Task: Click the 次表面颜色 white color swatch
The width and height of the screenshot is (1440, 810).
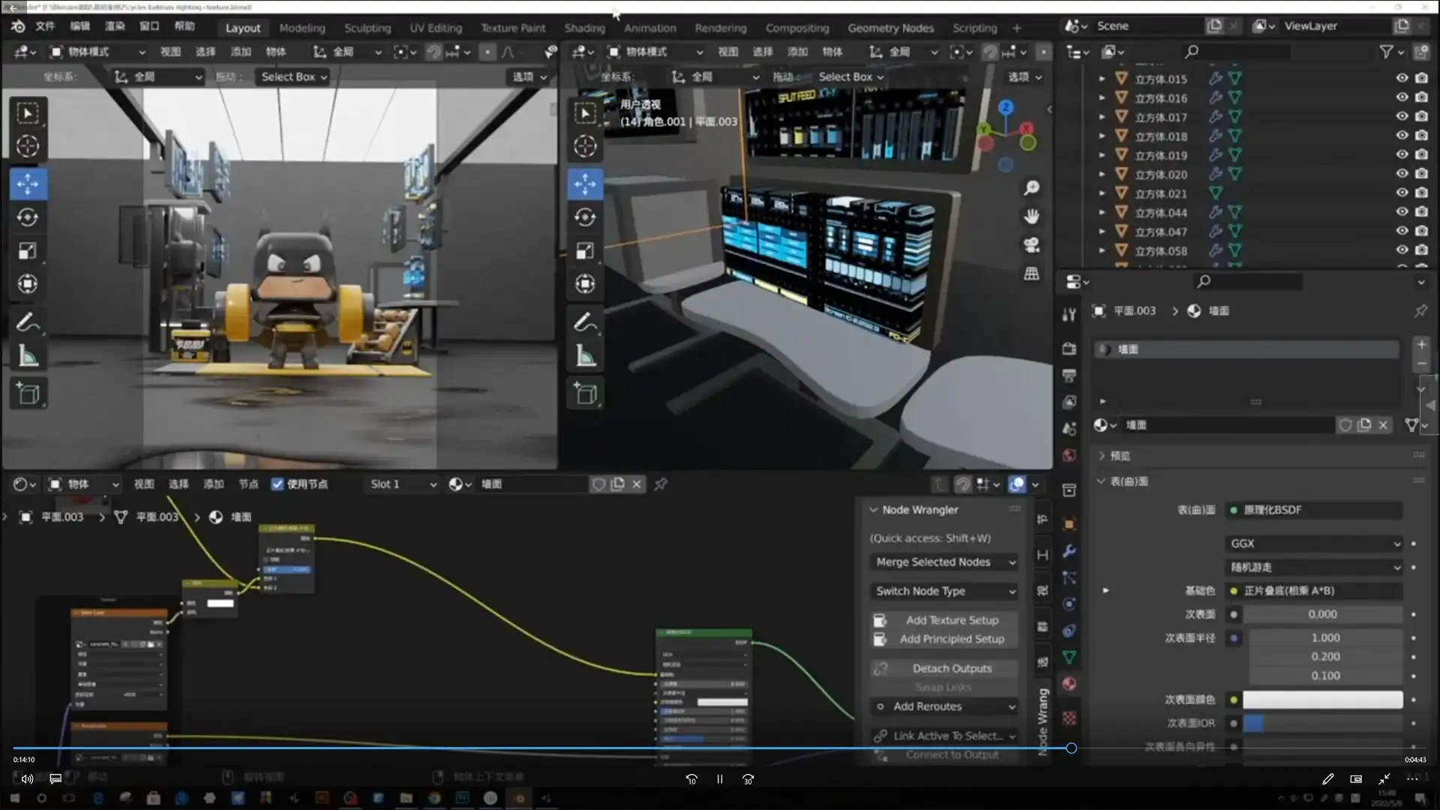Action: 1322,700
